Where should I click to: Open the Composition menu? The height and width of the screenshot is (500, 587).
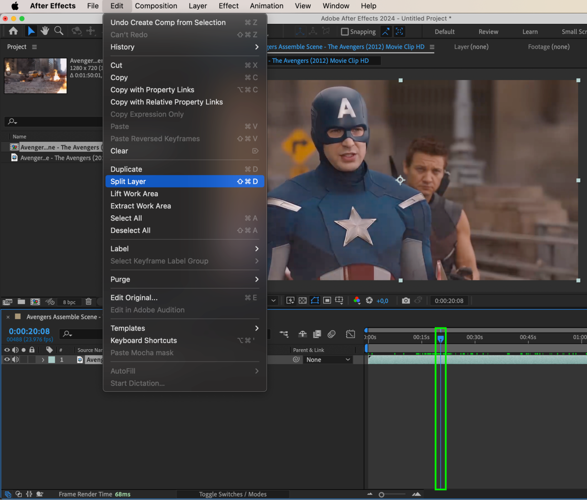156,6
